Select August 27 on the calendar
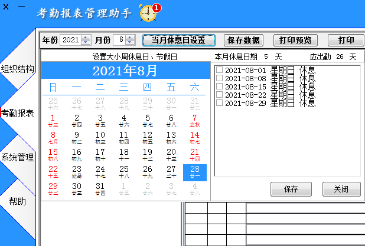 click(171, 172)
